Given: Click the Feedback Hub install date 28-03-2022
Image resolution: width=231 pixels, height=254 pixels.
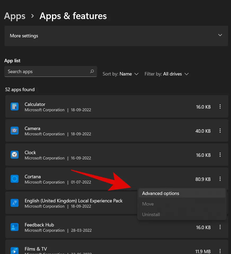Looking at the screenshot, I should (x=81, y=230).
